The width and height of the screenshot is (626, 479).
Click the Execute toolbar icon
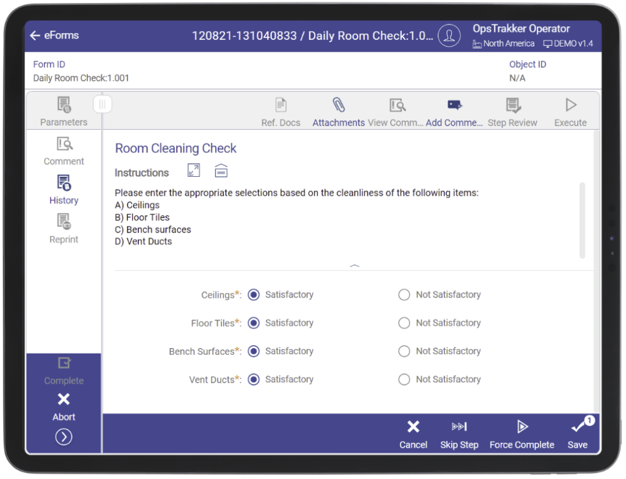pos(570,110)
